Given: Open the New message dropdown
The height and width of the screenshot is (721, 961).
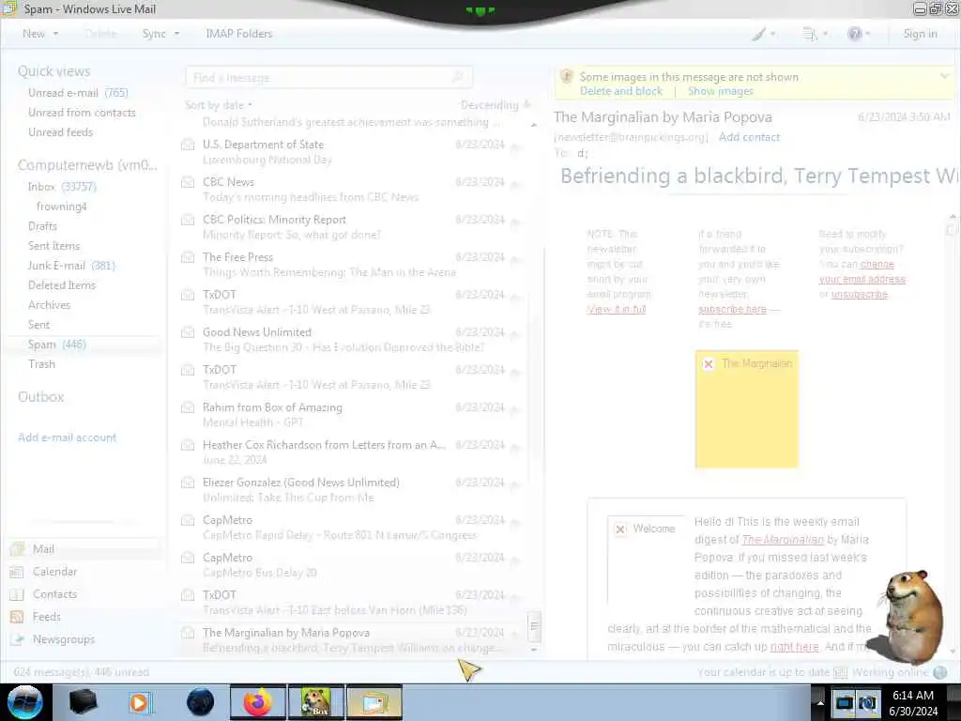Looking at the screenshot, I should [55, 34].
